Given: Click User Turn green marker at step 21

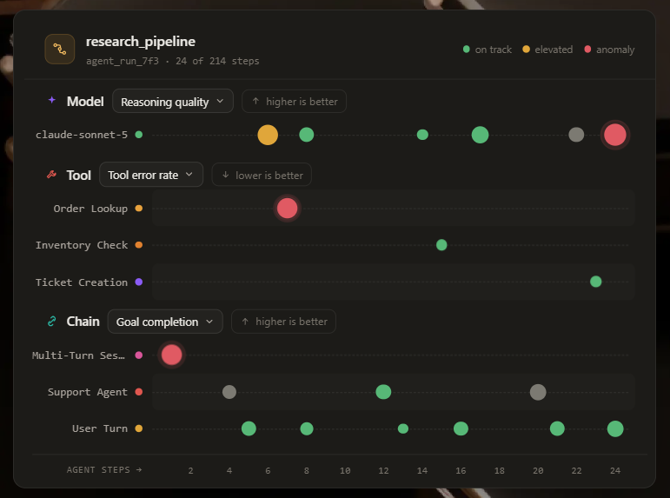Looking at the screenshot, I should point(557,428).
